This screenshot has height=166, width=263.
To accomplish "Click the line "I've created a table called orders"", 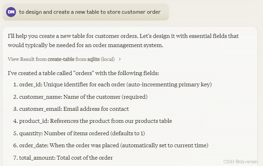I will pos(83,73).
